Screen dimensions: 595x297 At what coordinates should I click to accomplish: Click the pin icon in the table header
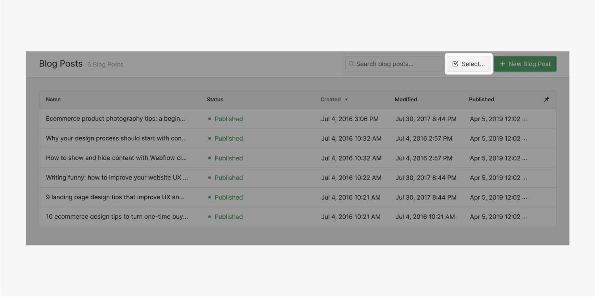click(x=546, y=99)
